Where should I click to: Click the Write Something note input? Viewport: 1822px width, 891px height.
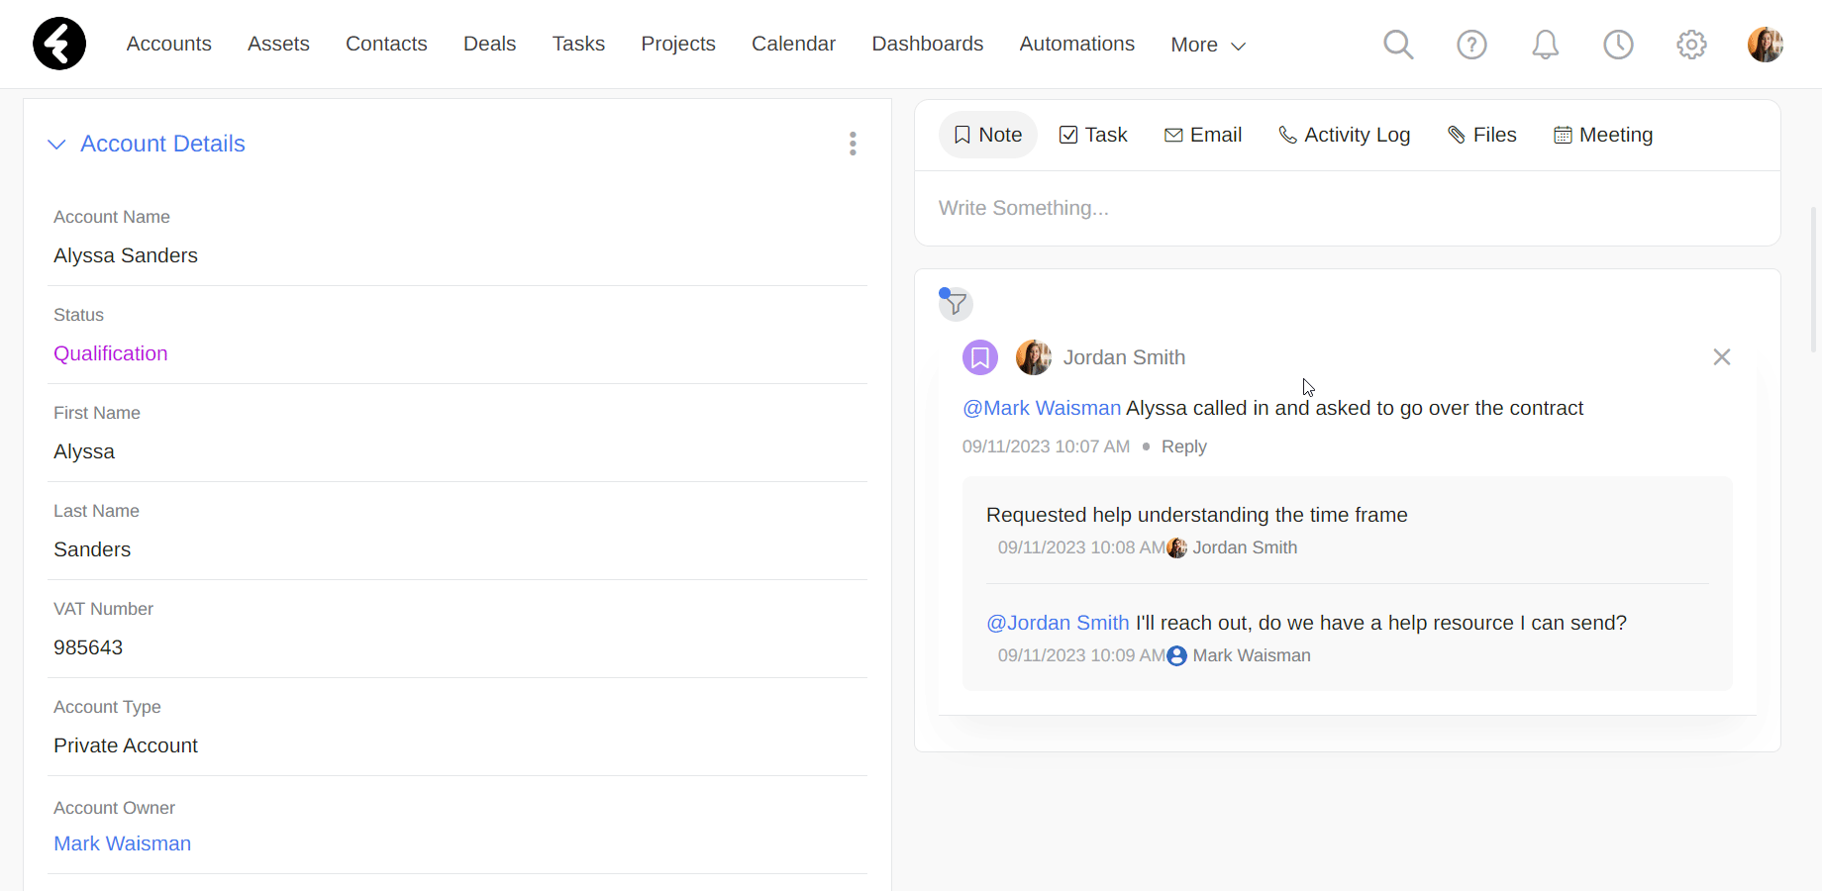tap(1347, 208)
